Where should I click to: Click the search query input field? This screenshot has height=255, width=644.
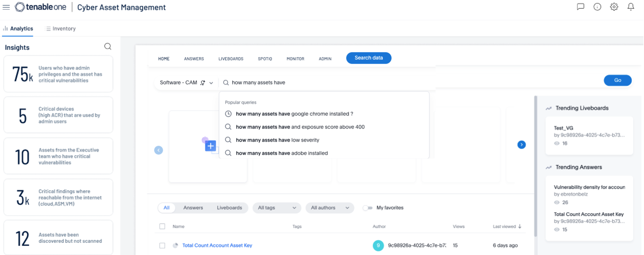point(322,83)
